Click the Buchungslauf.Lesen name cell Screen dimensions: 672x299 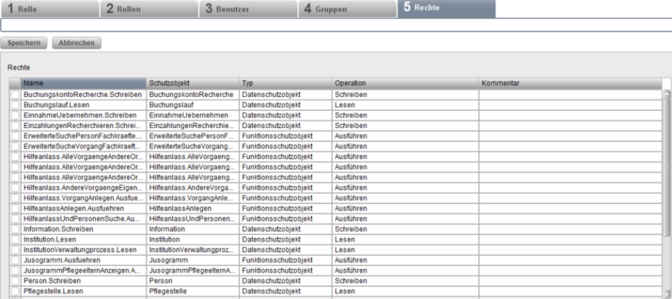pyautogui.click(x=83, y=105)
